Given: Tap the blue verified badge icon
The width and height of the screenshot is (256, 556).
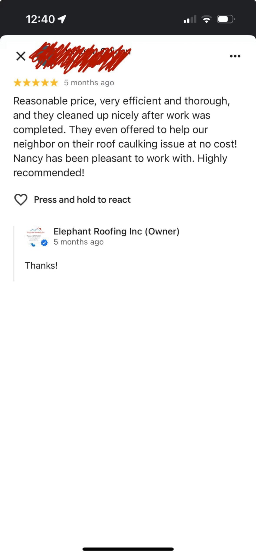Looking at the screenshot, I should (x=44, y=243).
